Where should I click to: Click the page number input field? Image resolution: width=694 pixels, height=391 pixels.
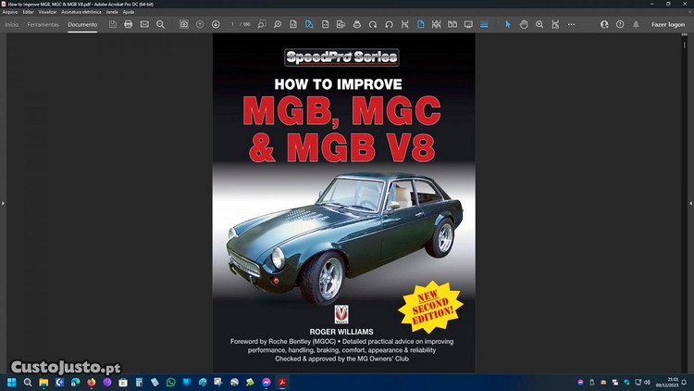click(x=234, y=24)
